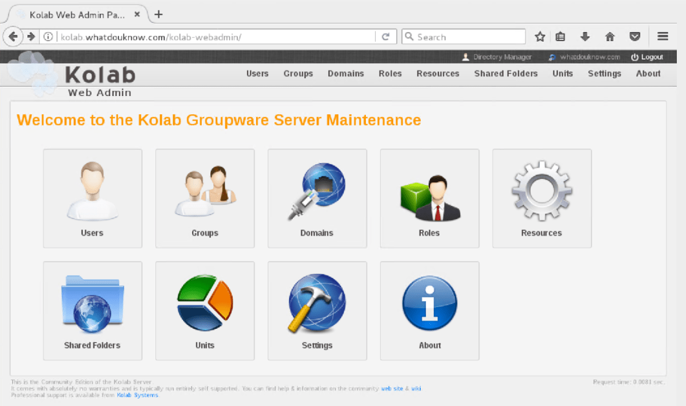Switch to the Shared Folders menu item
This screenshot has width=686, height=406.
[505, 73]
